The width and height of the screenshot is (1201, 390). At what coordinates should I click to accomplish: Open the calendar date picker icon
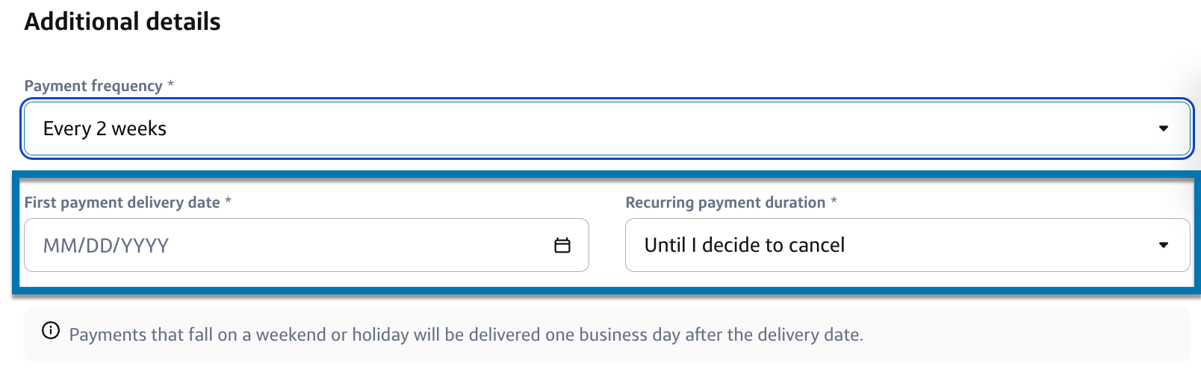[562, 245]
